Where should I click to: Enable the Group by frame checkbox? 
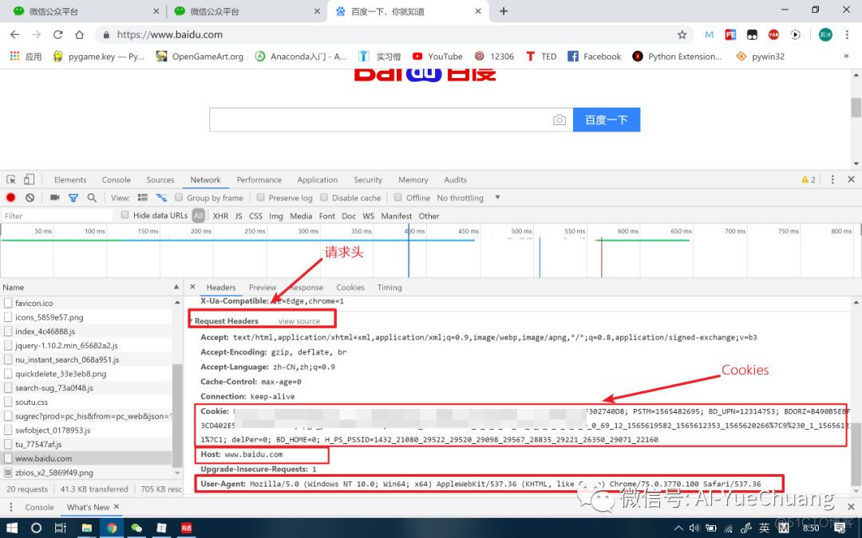[x=179, y=197]
